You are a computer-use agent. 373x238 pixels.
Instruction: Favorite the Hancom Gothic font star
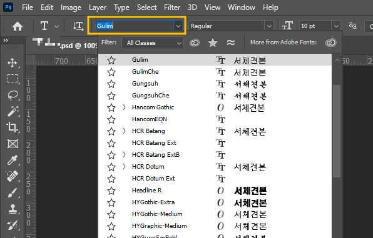111,107
